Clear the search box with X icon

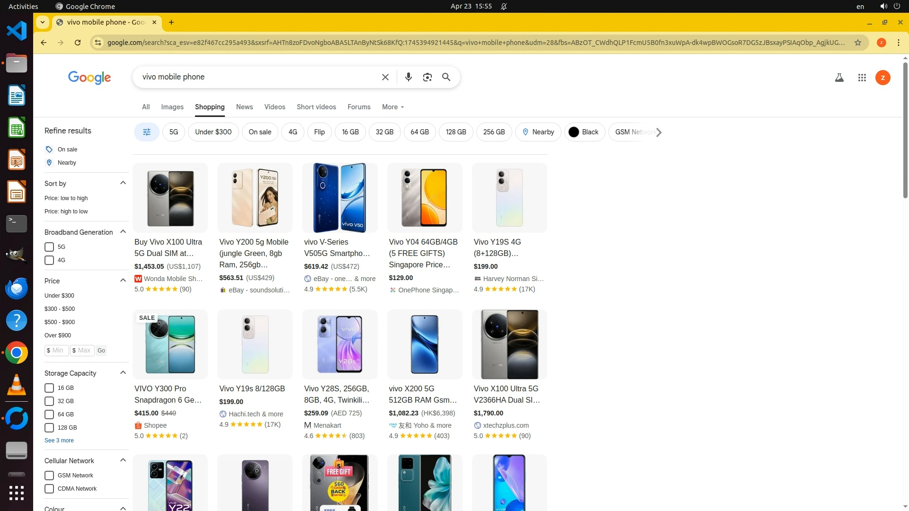(x=385, y=77)
